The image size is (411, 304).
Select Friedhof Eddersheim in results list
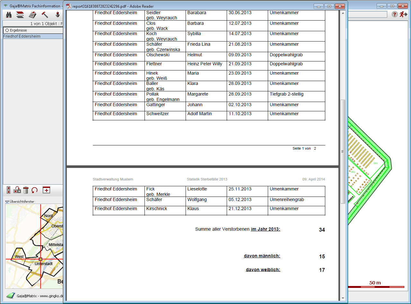click(22, 36)
